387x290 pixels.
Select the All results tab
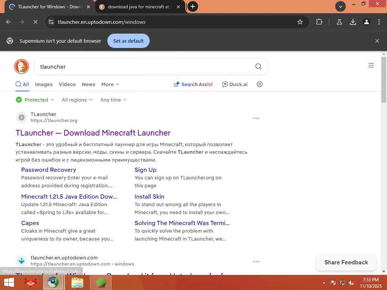(x=22, y=84)
